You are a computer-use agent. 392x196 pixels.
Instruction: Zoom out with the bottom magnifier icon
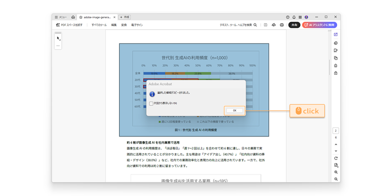pyautogui.click(x=336, y=179)
